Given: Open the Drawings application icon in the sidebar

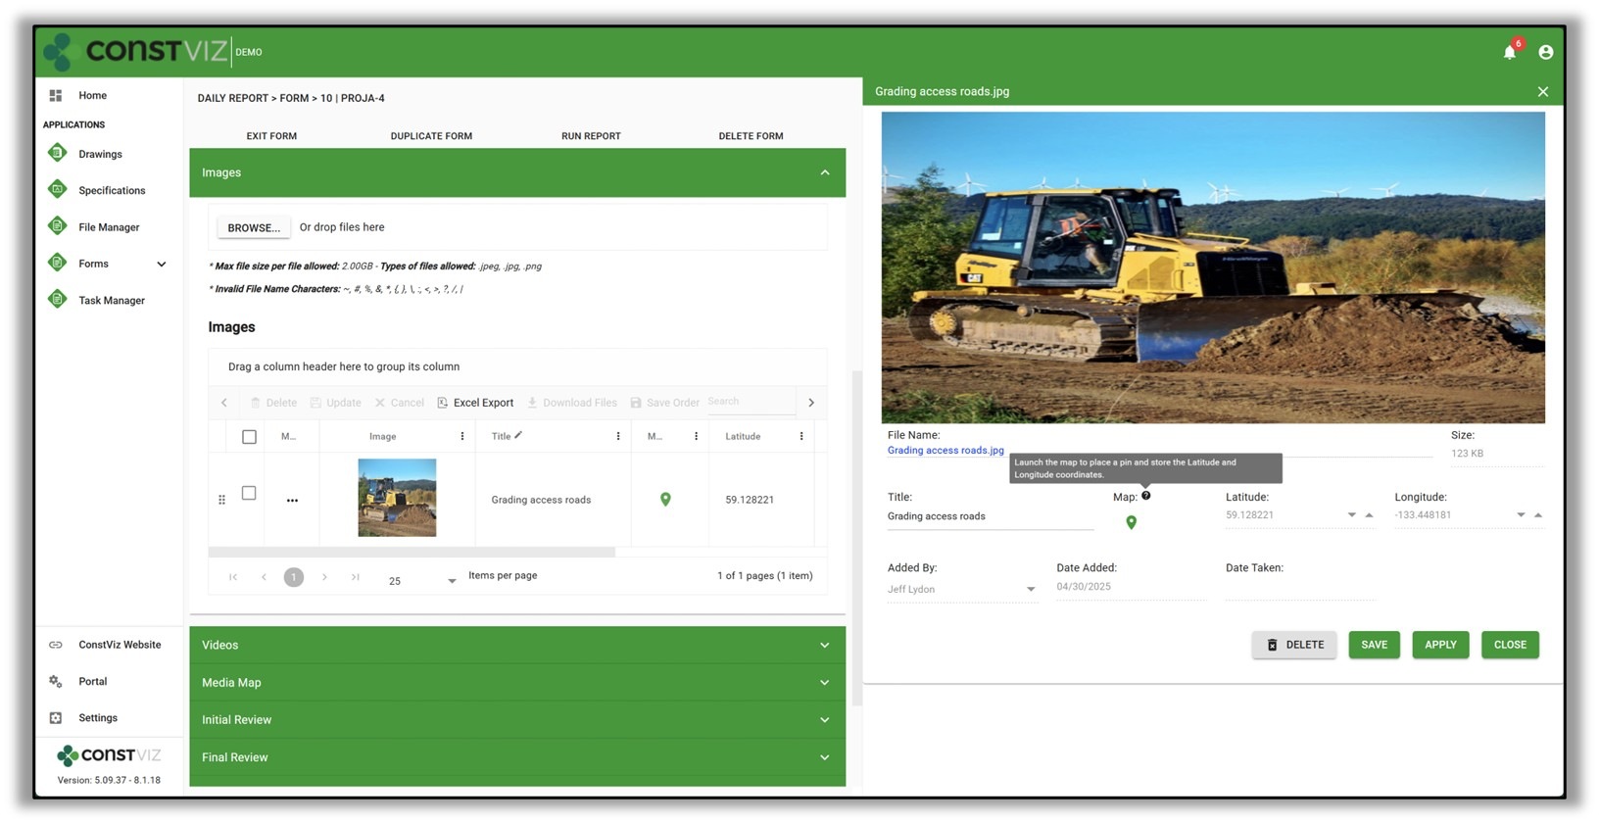Looking at the screenshot, I should 58,154.
